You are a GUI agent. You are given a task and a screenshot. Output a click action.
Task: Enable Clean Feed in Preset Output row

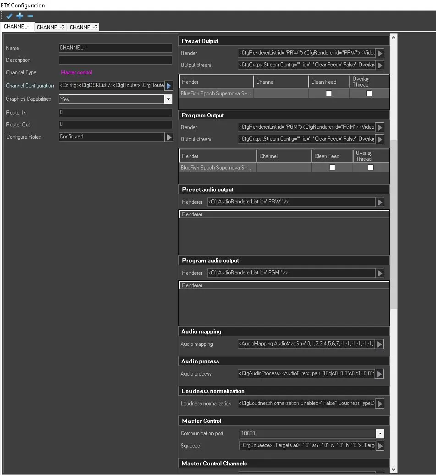[x=329, y=93]
